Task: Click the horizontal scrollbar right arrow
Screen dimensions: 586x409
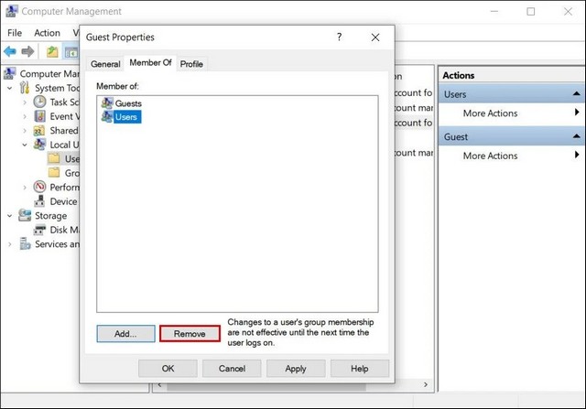Action: [426, 384]
